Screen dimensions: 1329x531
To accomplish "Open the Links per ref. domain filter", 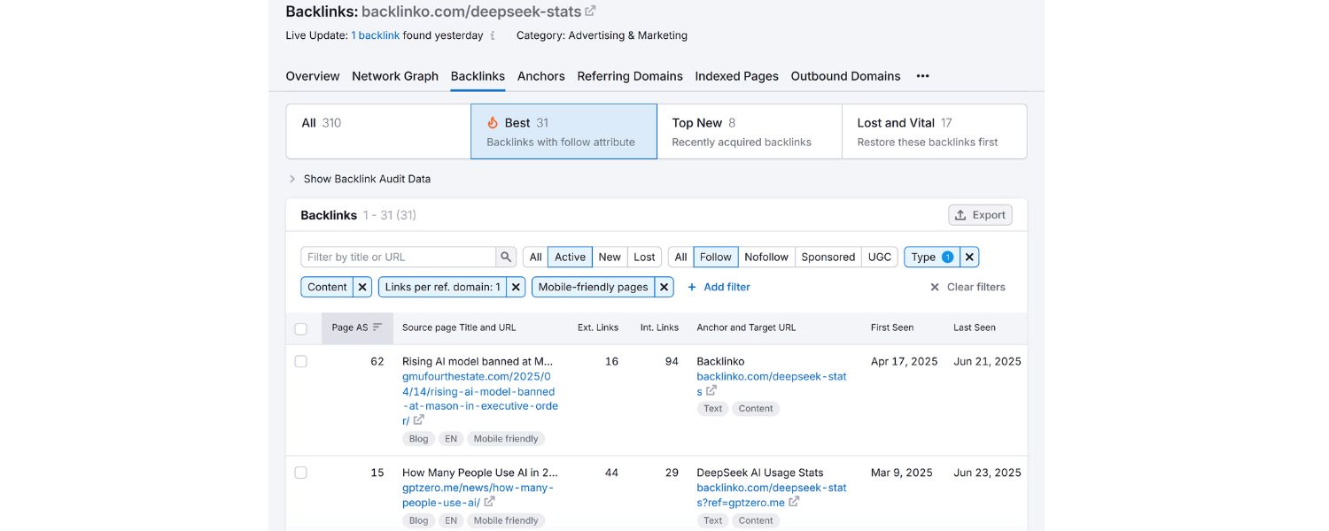I will pos(440,287).
